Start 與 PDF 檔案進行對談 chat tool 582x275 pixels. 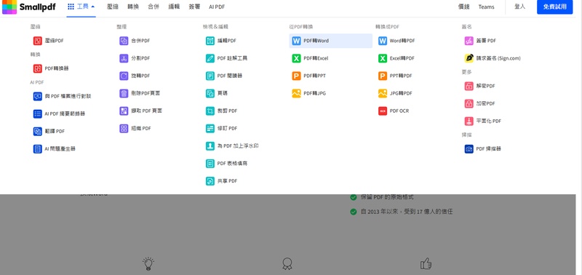(63, 97)
